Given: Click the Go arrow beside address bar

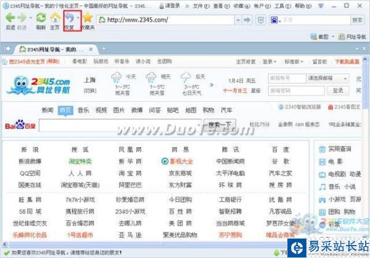Looking at the screenshot, I should pos(247,20).
